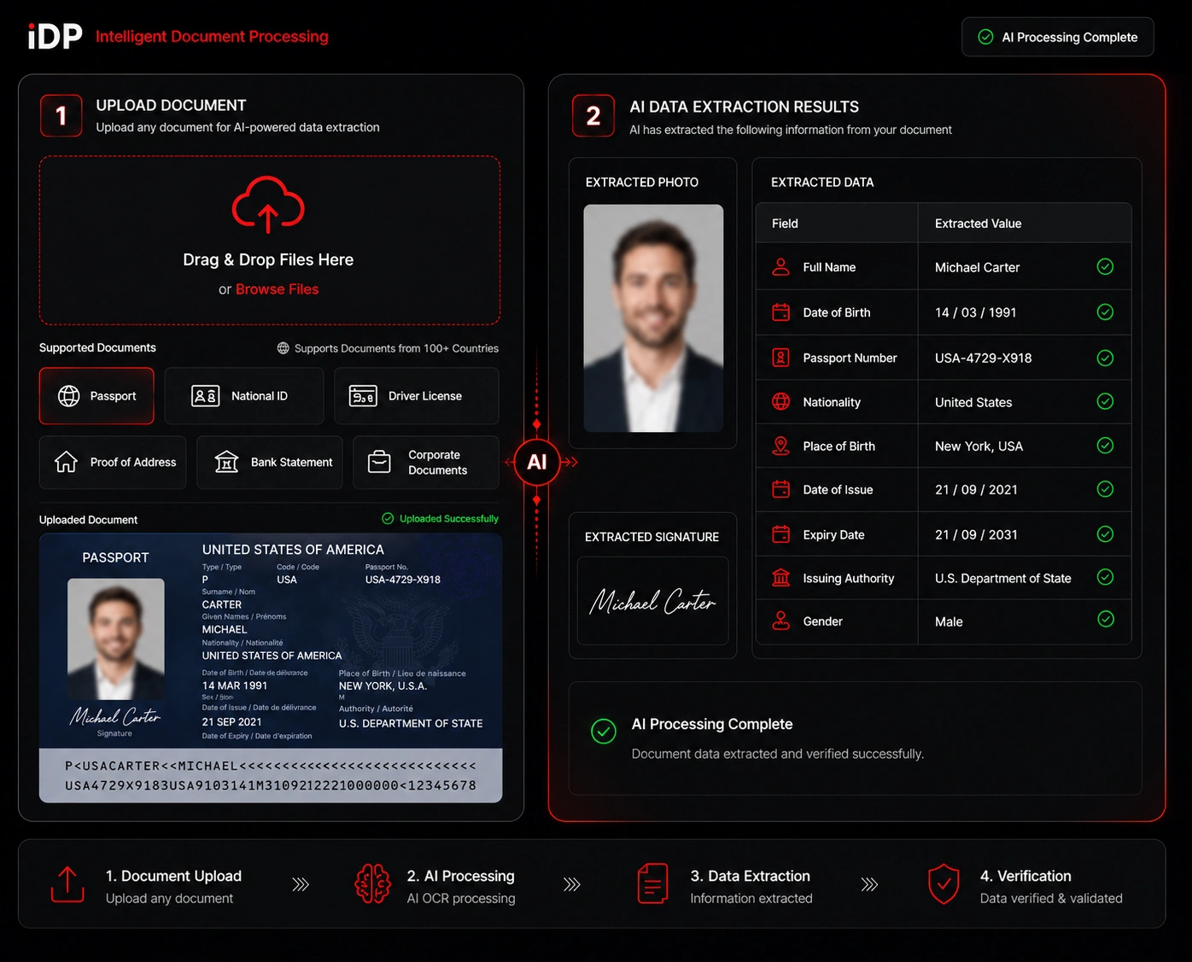
Task: Click the Date of Issue calendar icon
Action: coord(780,489)
